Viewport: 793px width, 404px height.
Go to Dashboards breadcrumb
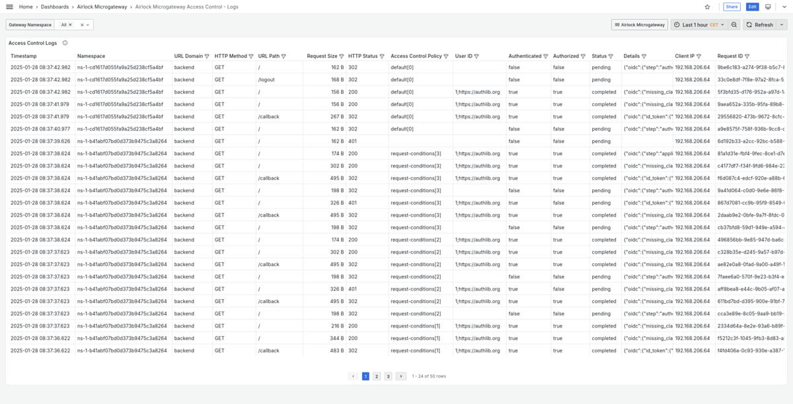coord(55,7)
